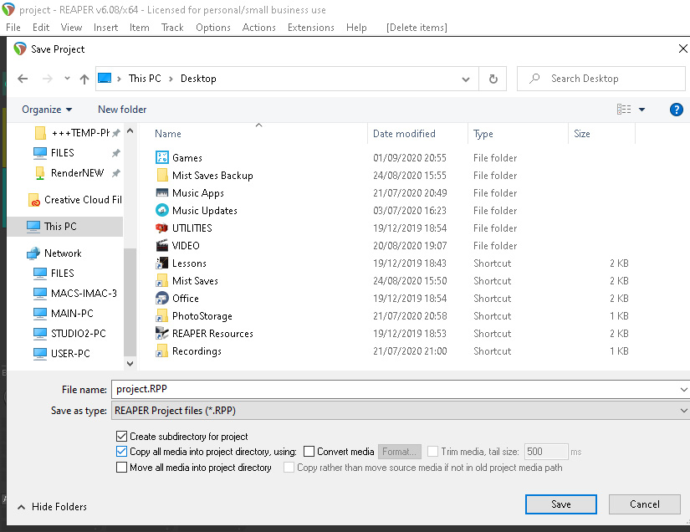Click the disabled Format... button

point(400,452)
